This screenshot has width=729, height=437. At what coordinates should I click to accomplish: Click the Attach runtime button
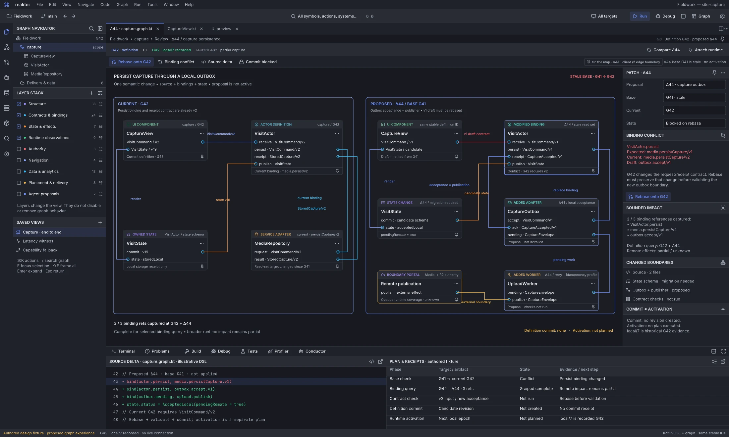(705, 50)
